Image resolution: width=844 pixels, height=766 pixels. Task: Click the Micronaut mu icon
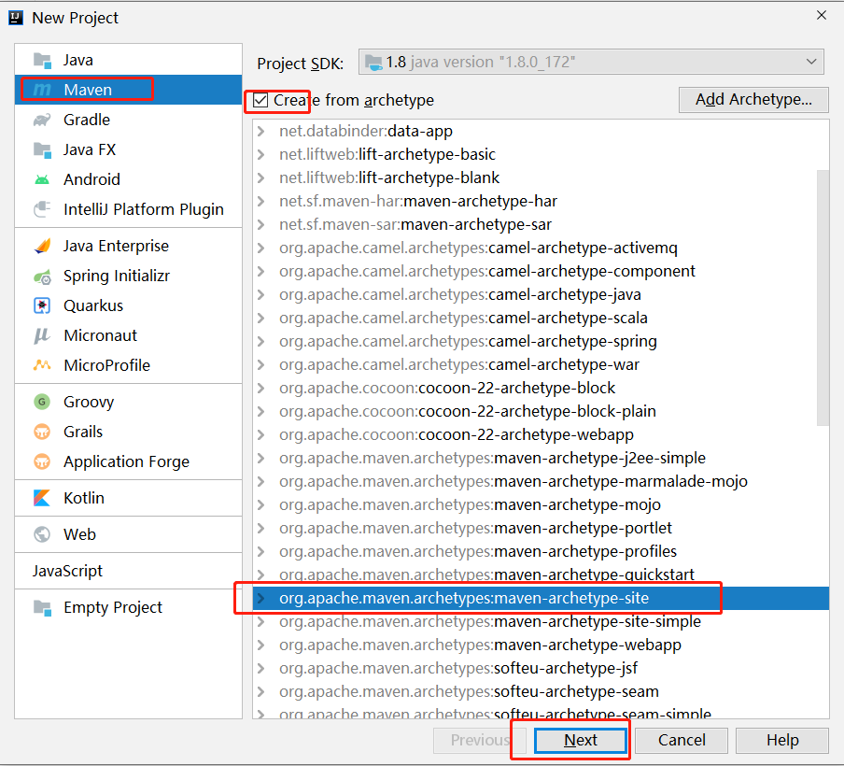42,335
